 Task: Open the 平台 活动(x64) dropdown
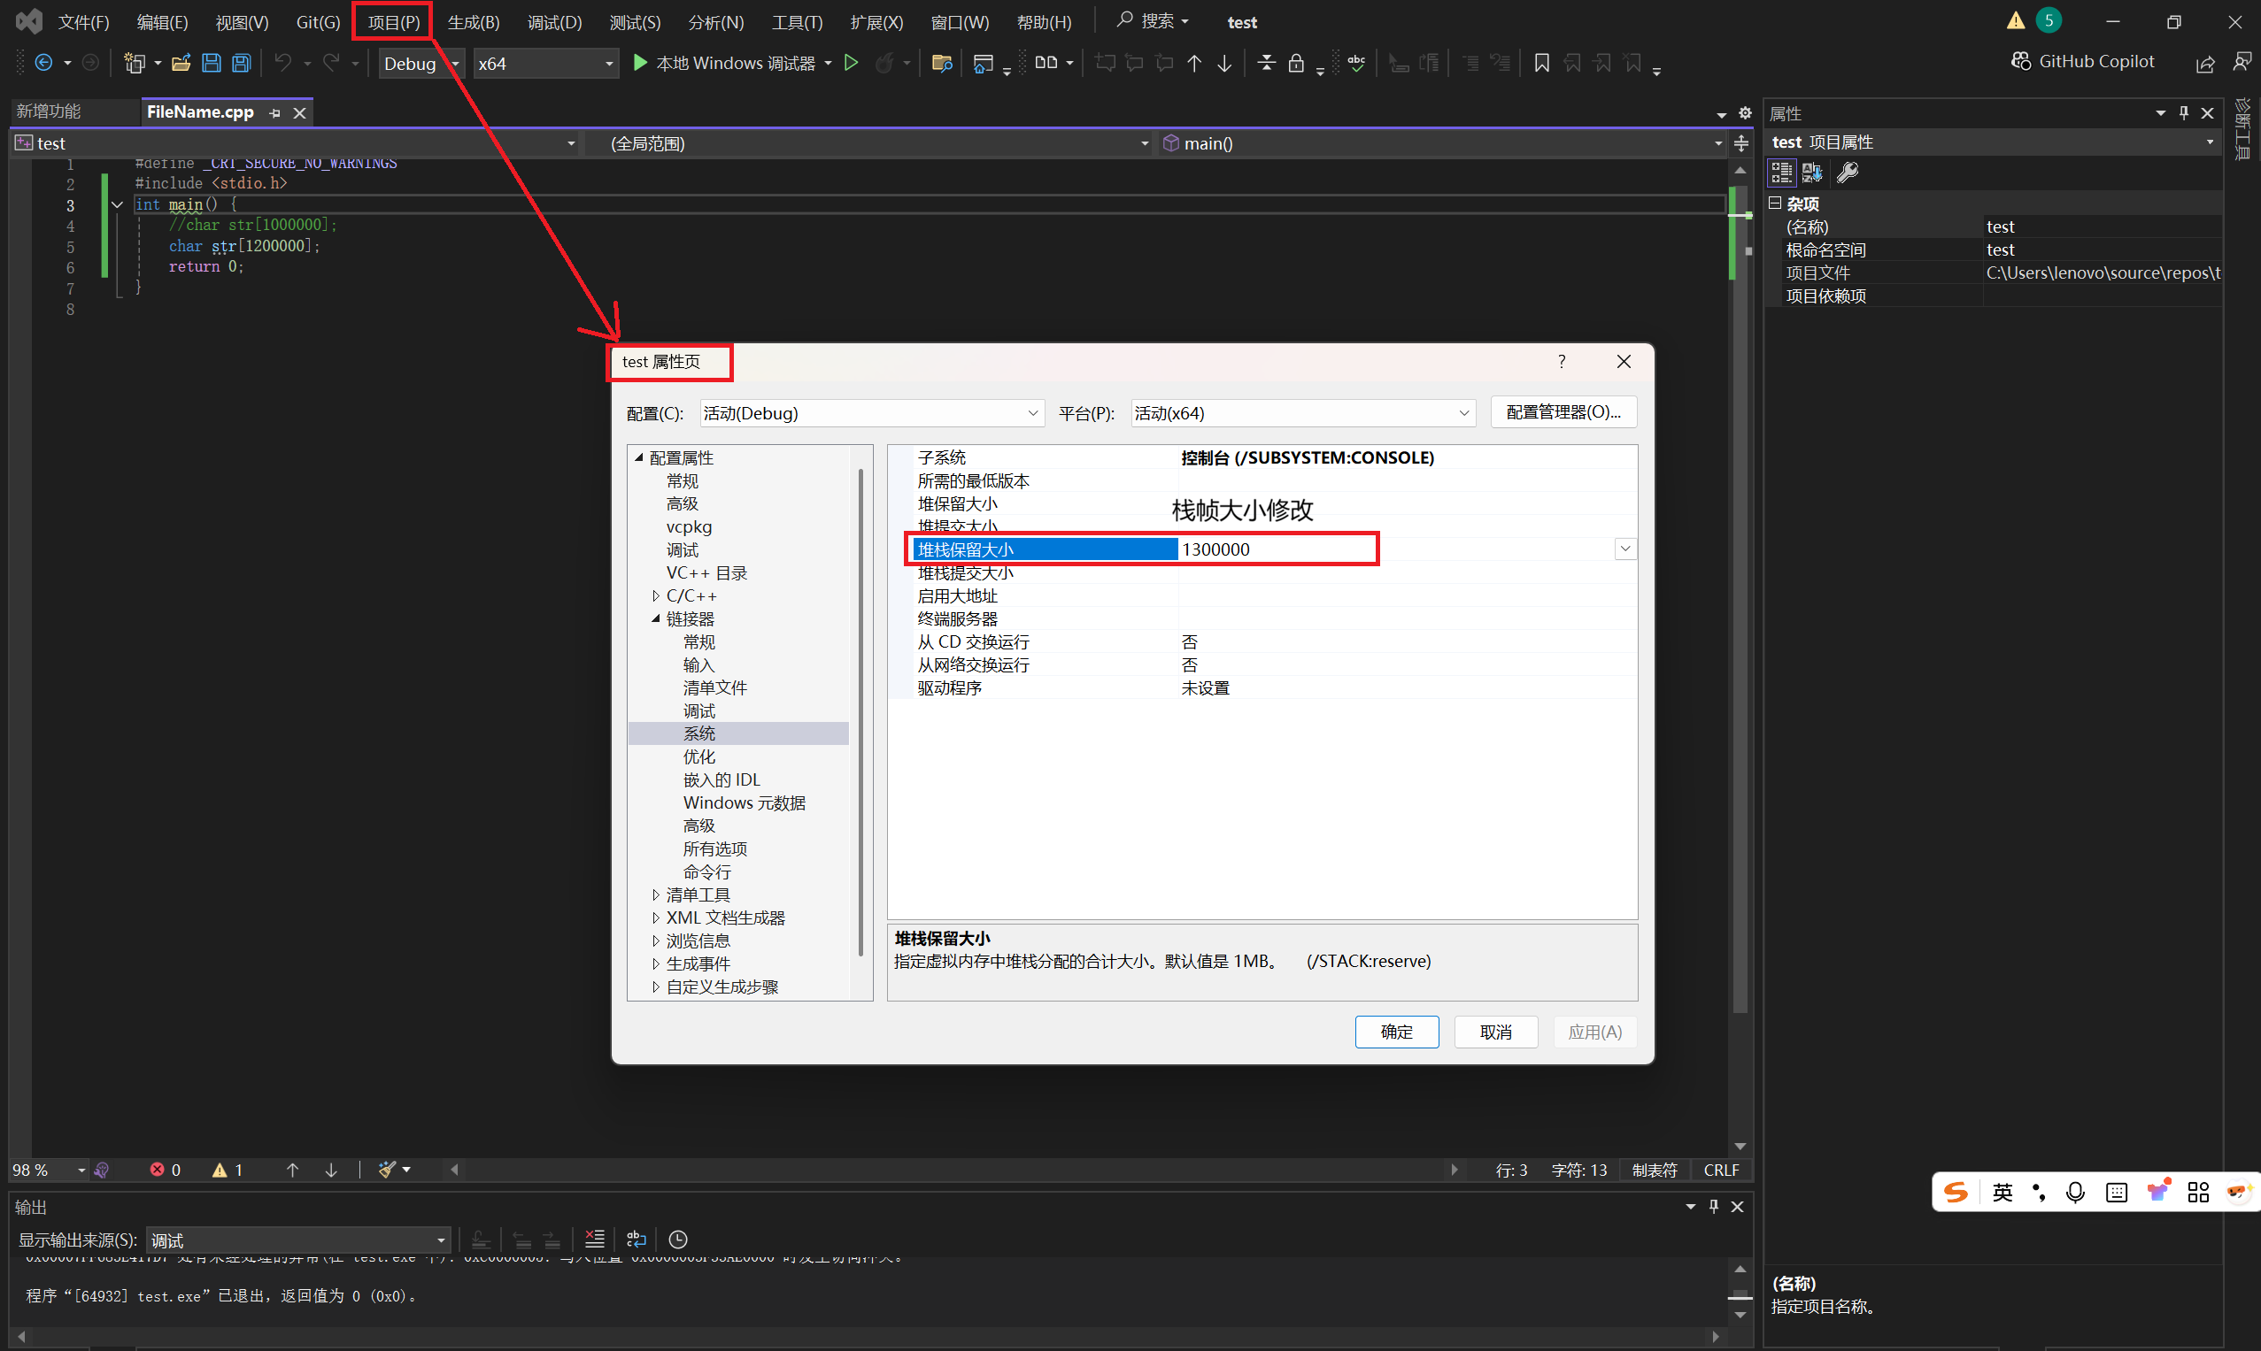[x=1301, y=413]
